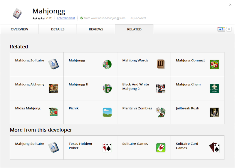235x168 pixels.
Task: Open the Entertainment category link
Action: click(66, 18)
